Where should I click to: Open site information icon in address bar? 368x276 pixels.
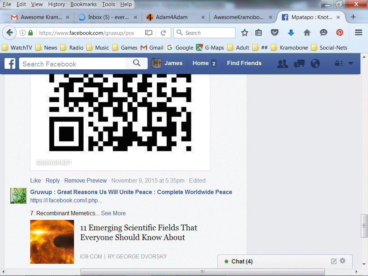[x=22, y=33]
